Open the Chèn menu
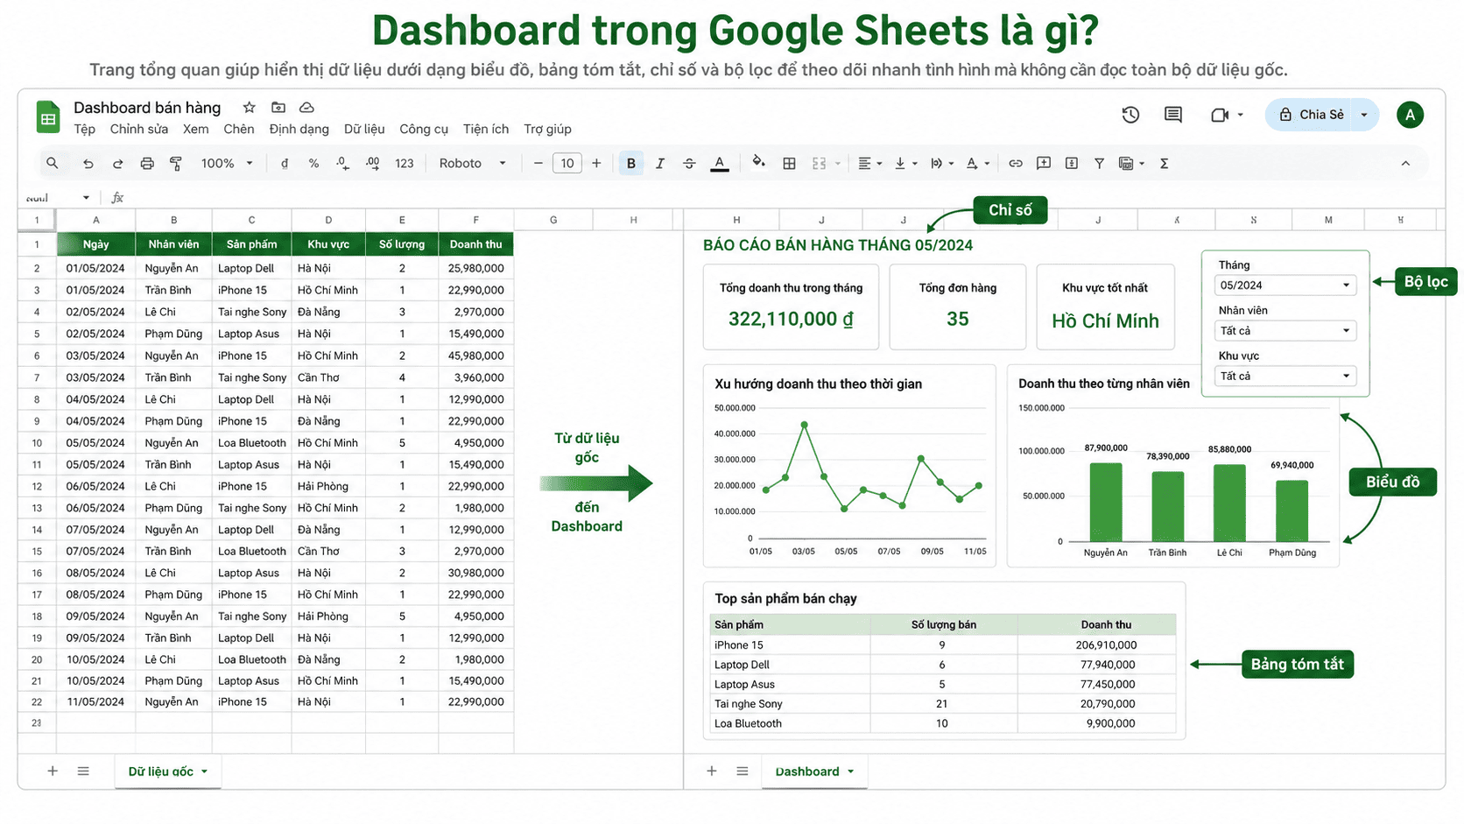 238,129
